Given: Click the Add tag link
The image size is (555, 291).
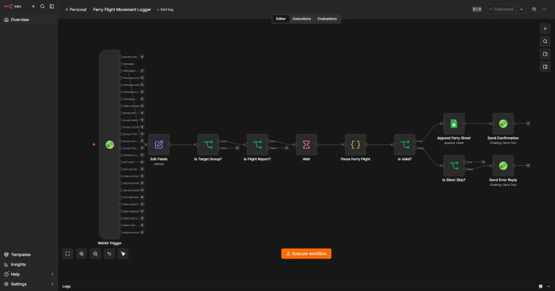Looking at the screenshot, I should click(x=165, y=10).
